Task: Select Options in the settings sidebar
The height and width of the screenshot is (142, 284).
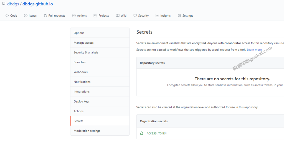Action: tap(100, 33)
